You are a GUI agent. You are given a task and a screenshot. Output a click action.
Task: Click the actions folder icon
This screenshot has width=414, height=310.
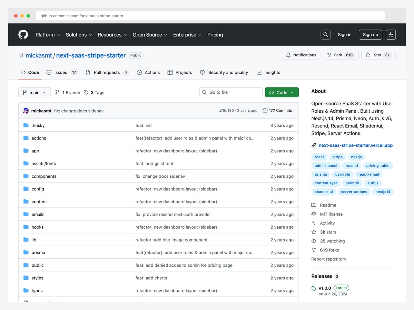pos(26,138)
